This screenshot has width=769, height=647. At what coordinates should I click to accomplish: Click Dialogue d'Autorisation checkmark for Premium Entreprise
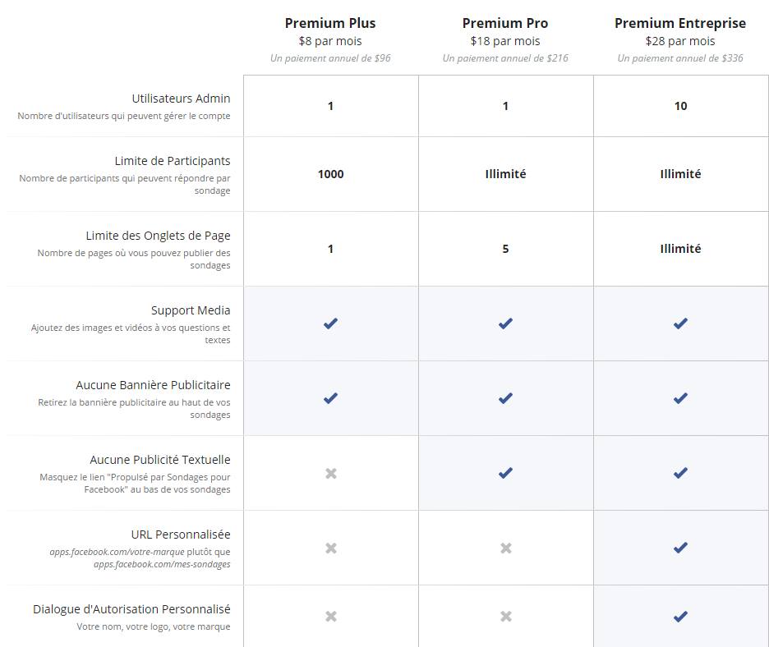pos(680,616)
